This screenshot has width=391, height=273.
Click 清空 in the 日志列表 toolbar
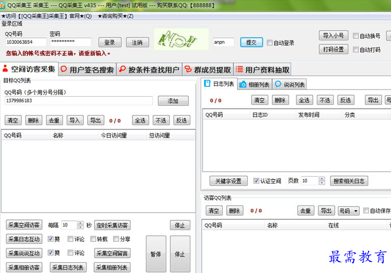pyautogui.click(x=259, y=100)
